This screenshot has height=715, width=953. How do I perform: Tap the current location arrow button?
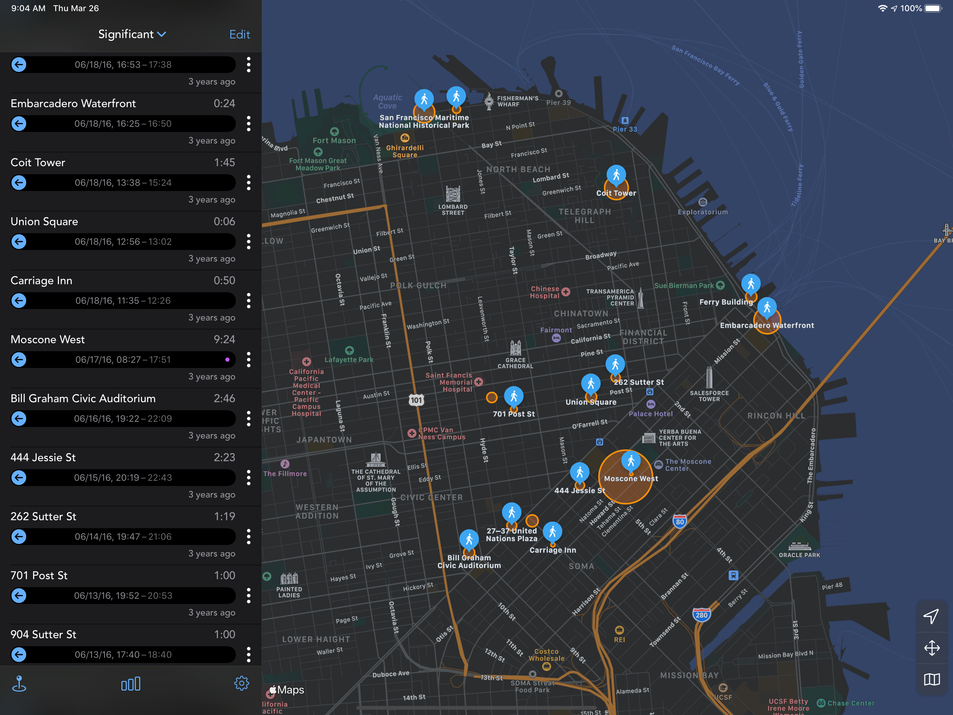coord(931,616)
